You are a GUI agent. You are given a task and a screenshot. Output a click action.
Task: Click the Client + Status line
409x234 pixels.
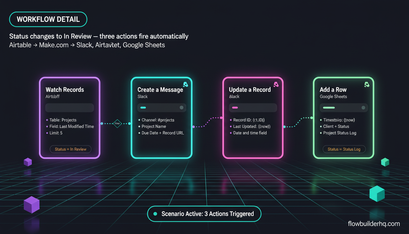pyautogui.click(x=334, y=126)
